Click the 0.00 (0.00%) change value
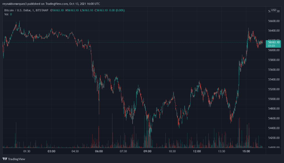The image size is (284, 163). (117, 10)
